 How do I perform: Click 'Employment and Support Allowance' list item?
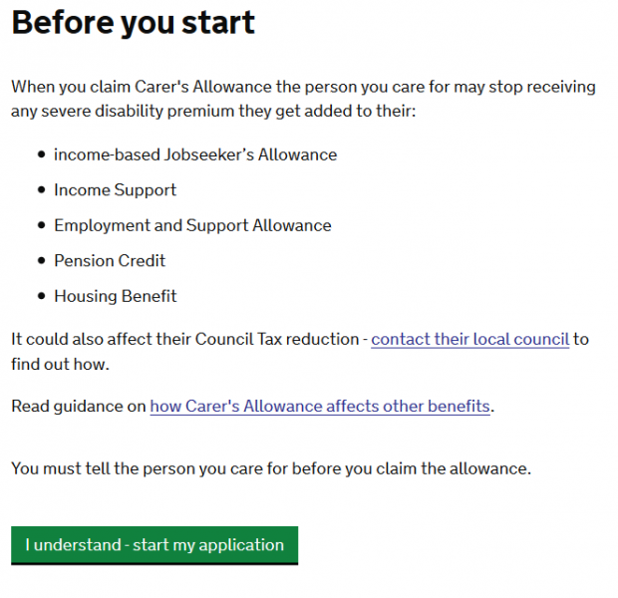pyautogui.click(x=192, y=225)
